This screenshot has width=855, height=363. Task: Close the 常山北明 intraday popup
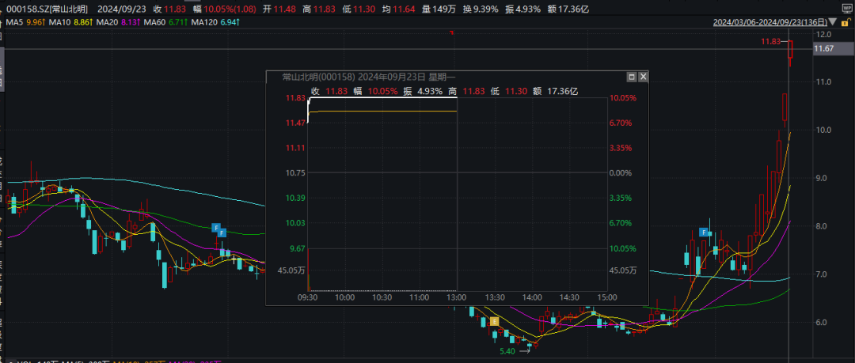pyautogui.click(x=643, y=77)
